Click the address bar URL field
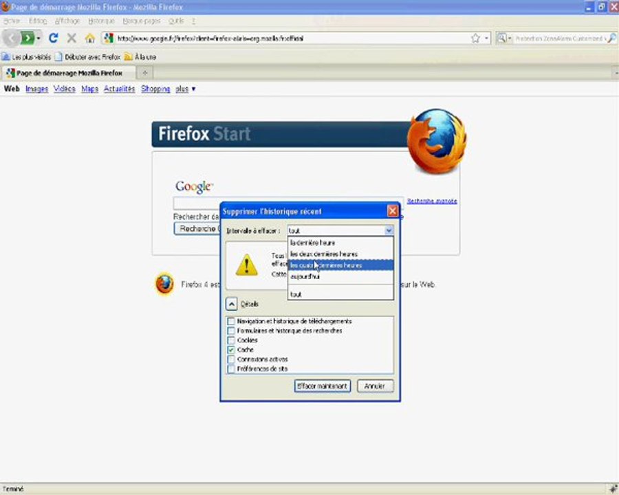The image size is (619, 495). [x=292, y=38]
